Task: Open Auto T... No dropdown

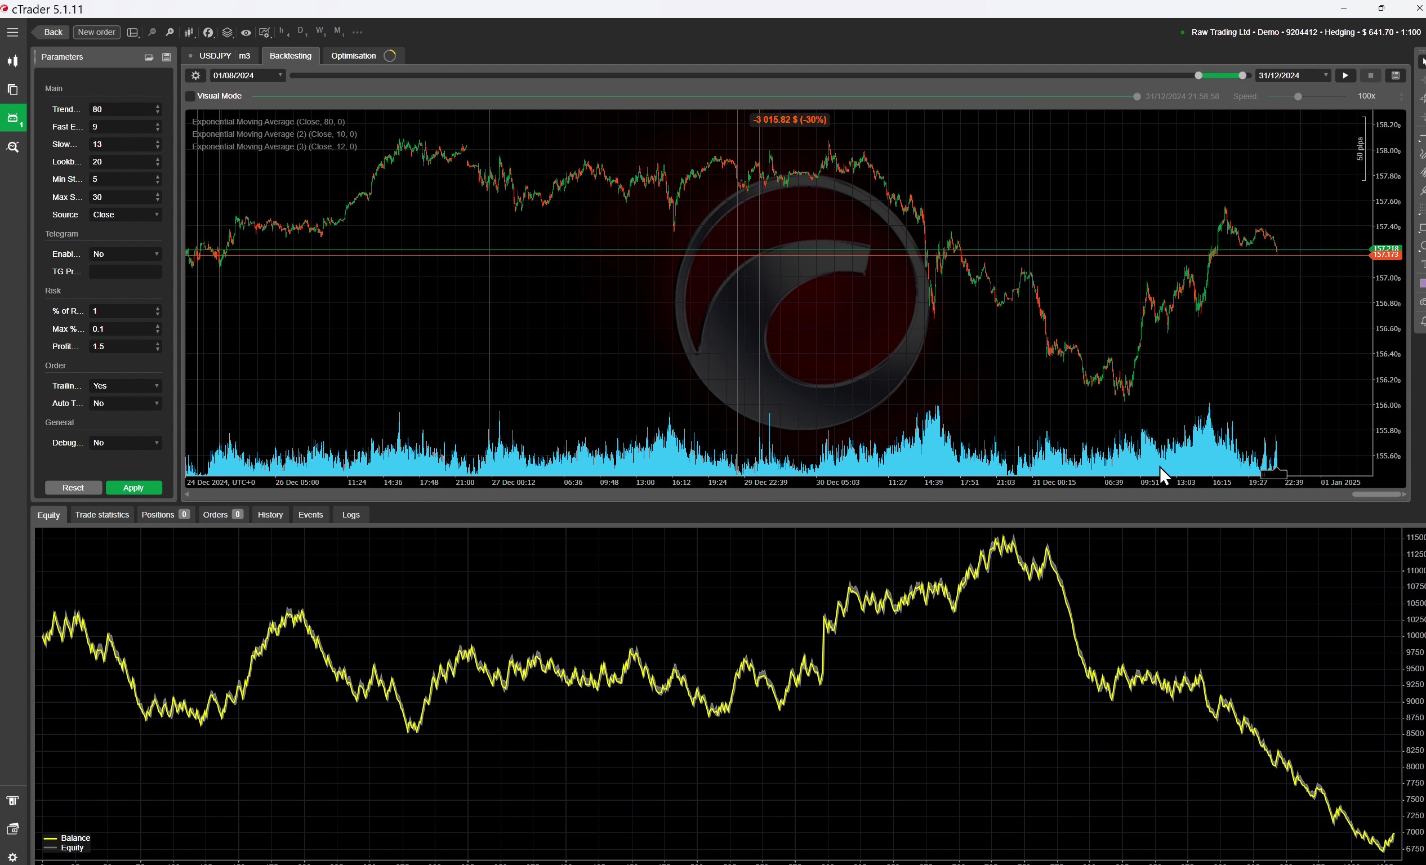Action: [x=126, y=403]
